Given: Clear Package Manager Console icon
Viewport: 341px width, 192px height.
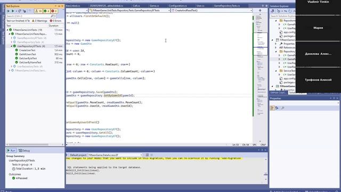Looking at the screenshot, I should point(147,155).
